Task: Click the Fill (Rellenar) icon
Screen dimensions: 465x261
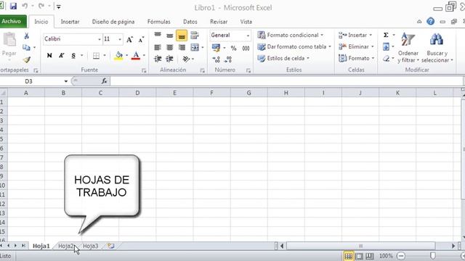Action: [x=386, y=46]
